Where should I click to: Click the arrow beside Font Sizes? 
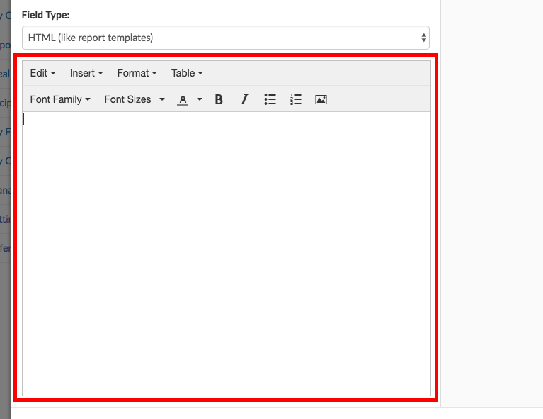point(162,100)
